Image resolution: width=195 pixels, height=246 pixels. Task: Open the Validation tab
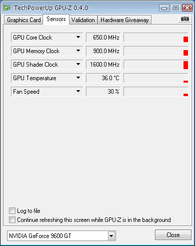pyautogui.click(x=83, y=20)
